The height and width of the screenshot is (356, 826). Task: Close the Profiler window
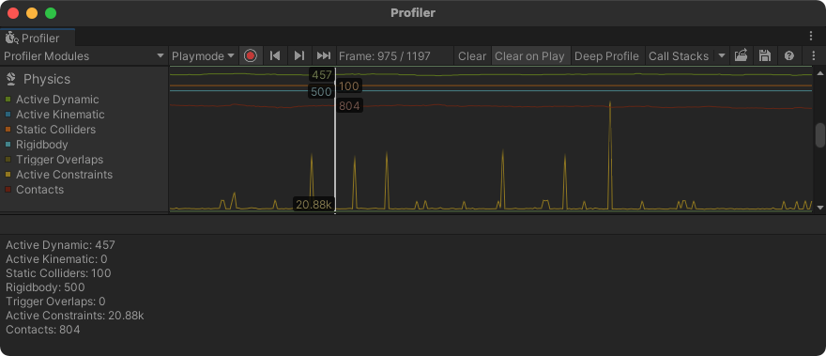click(12, 13)
